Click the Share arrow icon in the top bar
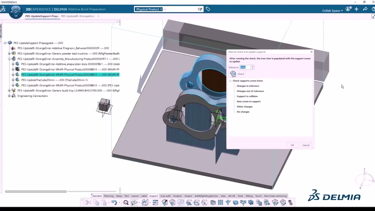The height and width of the screenshot is (211, 375). click(x=365, y=9)
